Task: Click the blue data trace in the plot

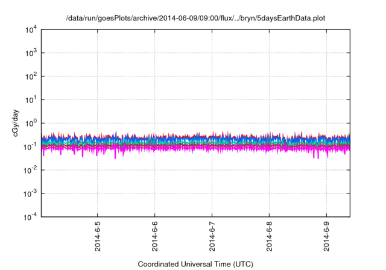Action: (181, 140)
